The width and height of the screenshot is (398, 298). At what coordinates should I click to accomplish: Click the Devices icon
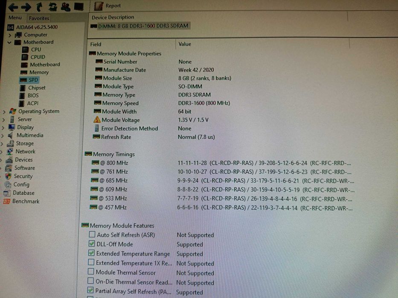coord(9,160)
